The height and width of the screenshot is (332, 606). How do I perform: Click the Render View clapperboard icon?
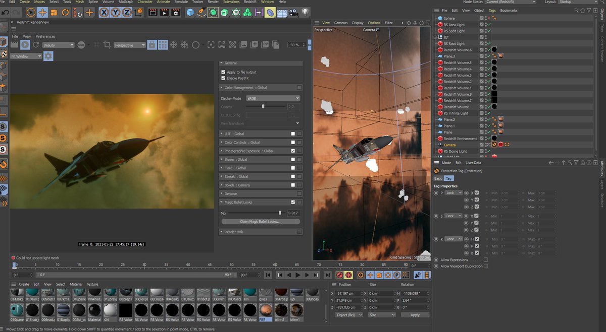point(153,12)
